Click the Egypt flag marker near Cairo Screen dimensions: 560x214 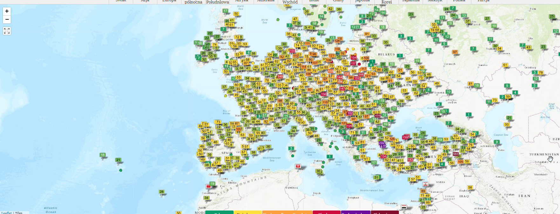[x=404, y=207]
